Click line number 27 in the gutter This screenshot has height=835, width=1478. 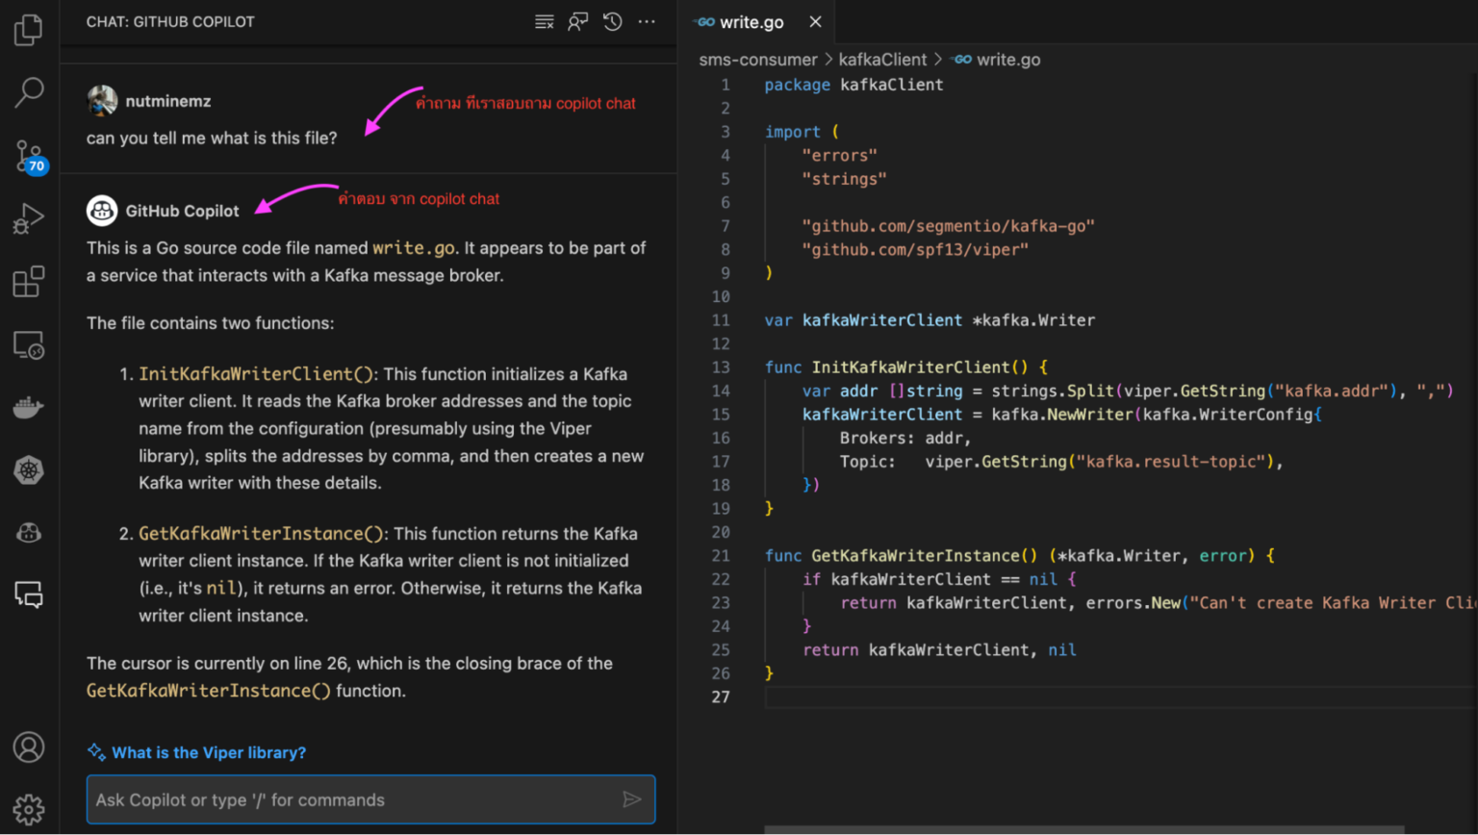(721, 697)
